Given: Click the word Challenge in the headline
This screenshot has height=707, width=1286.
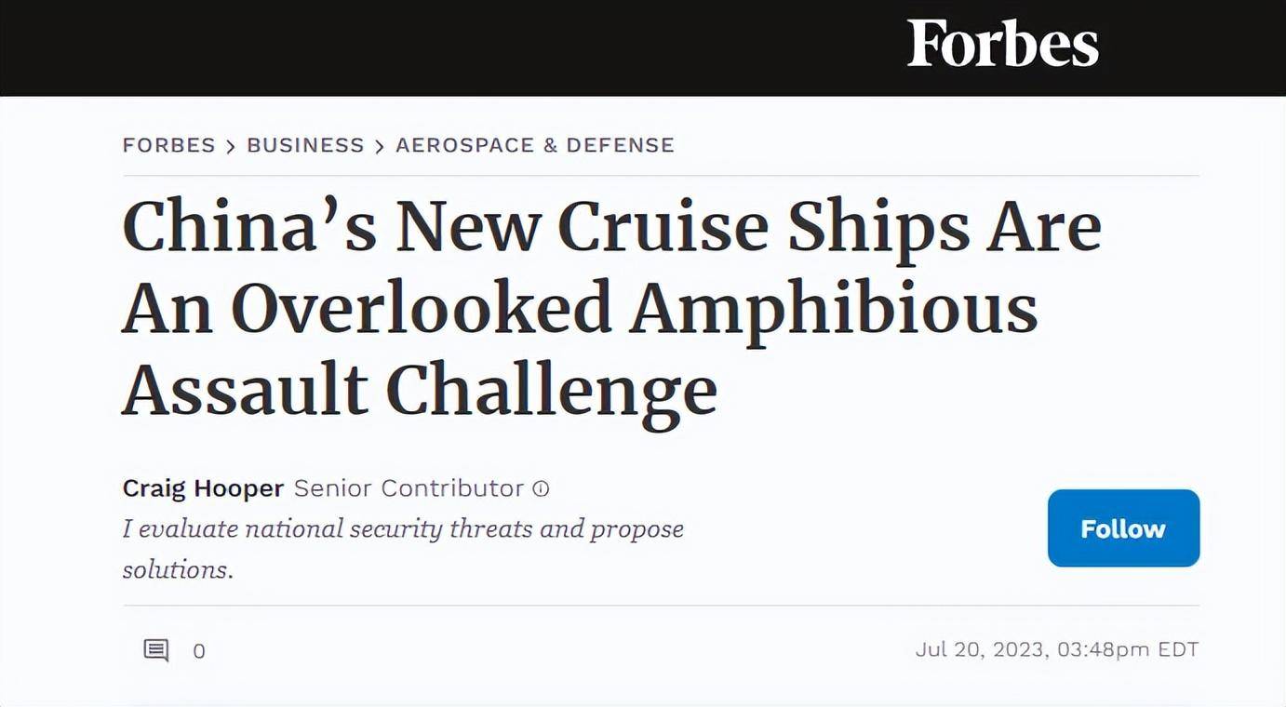Looking at the screenshot, I should tap(551, 392).
